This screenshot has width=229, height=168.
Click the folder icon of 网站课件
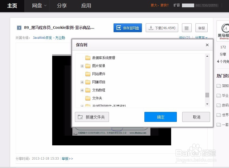[88, 74]
